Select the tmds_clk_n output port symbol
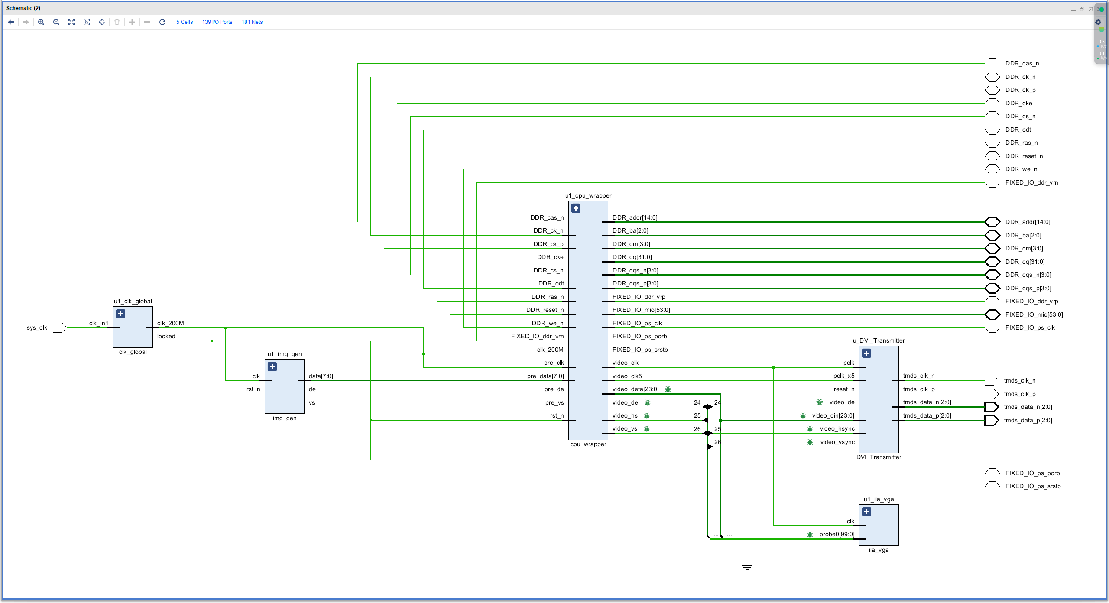The image size is (1109, 603). point(992,381)
